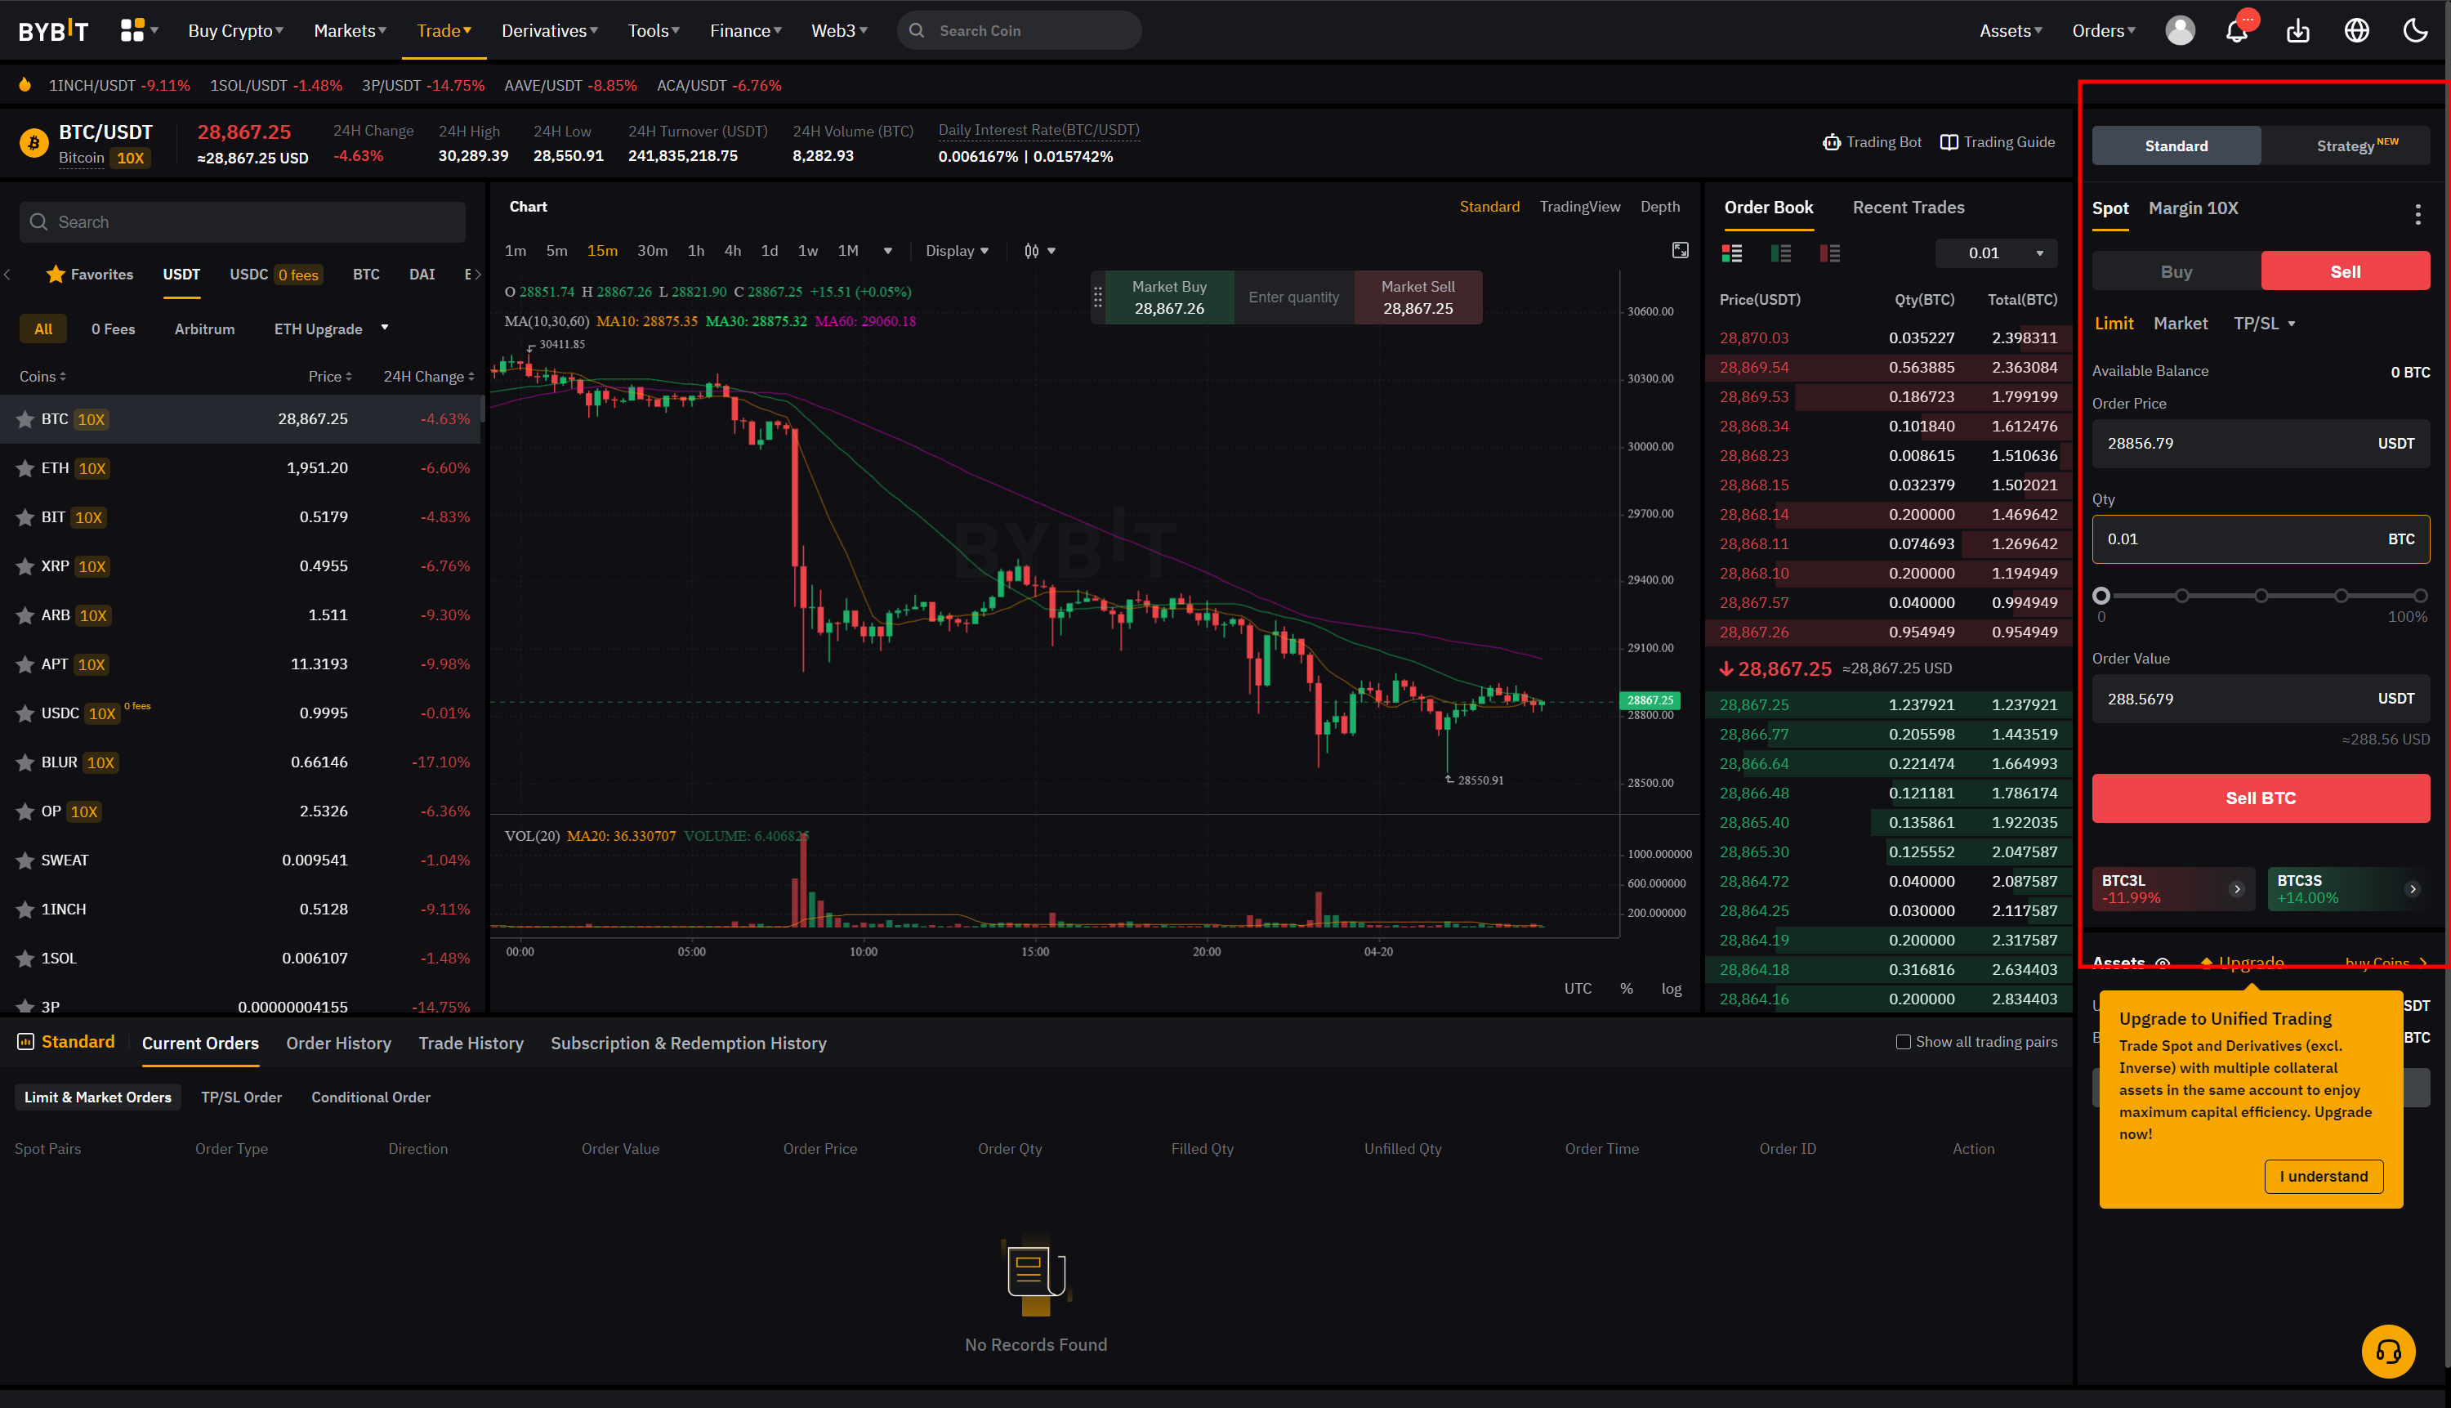This screenshot has height=1408, width=2451.
Task: Click the download app icon
Action: [x=2297, y=31]
